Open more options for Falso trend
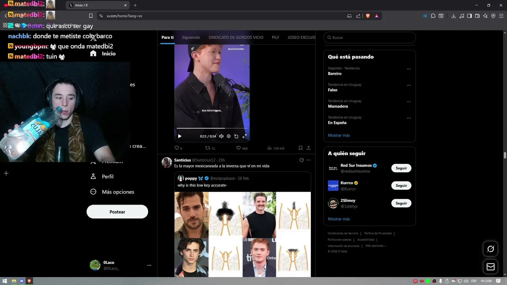 [x=409, y=85]
